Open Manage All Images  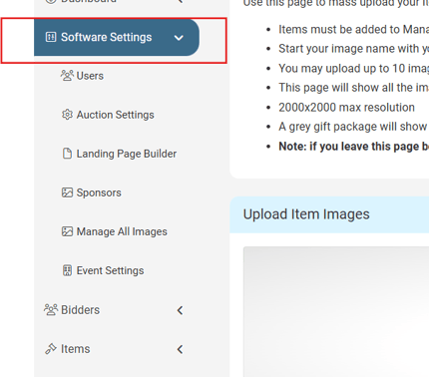(122, 231)
